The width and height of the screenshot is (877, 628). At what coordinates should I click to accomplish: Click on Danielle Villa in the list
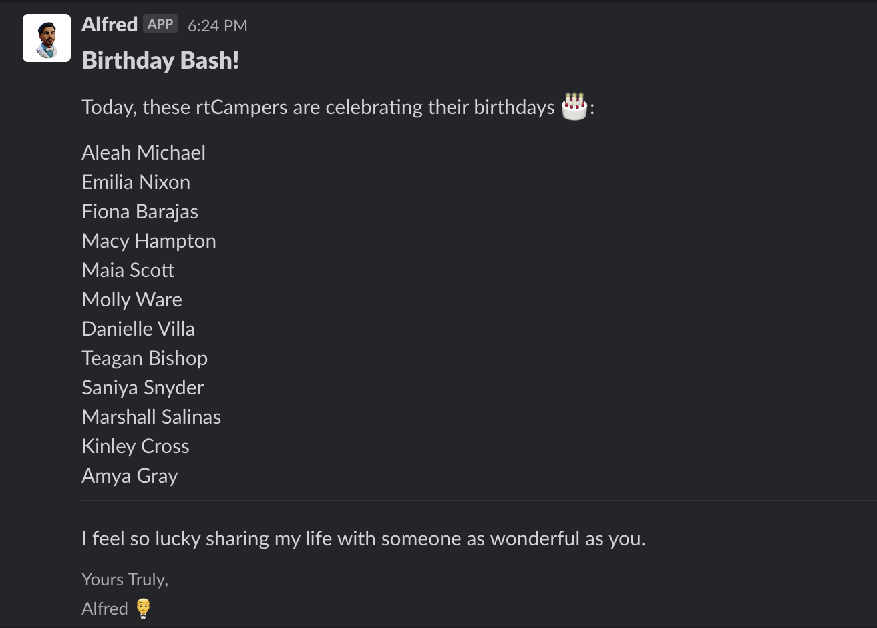(x=138, y=329)
